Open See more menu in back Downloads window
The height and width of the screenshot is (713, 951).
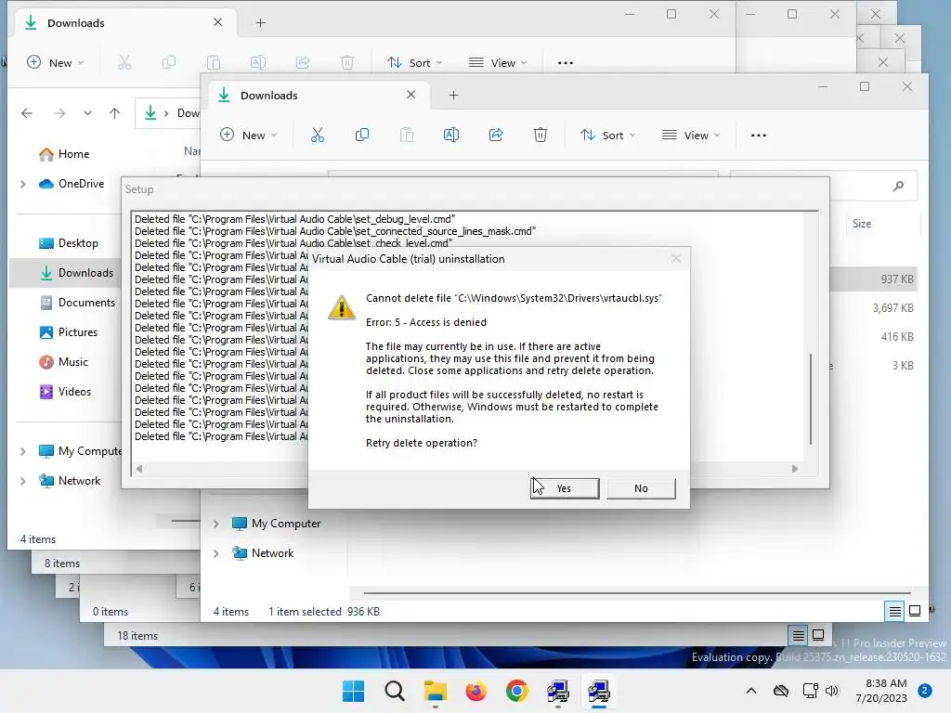coord(566,62)
